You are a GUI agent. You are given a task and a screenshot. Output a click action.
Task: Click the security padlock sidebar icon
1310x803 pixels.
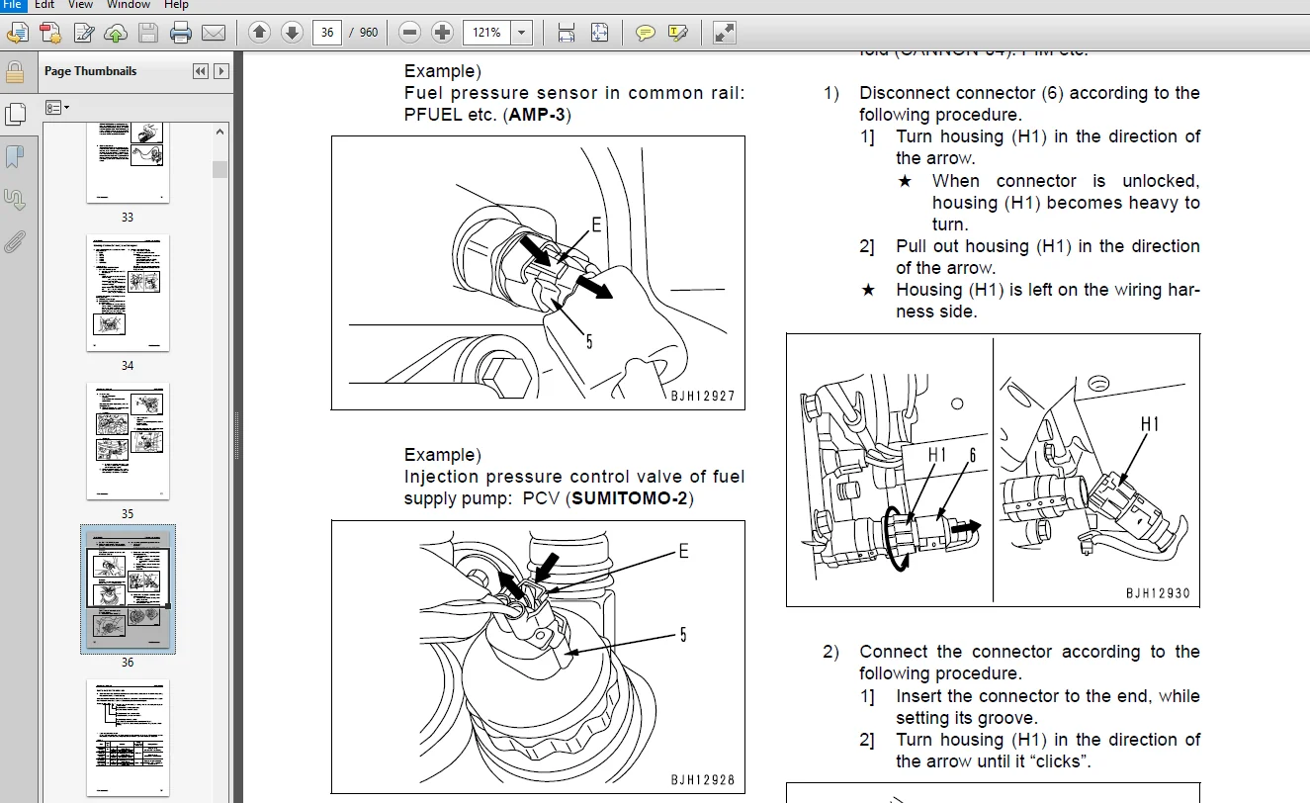point(15,72)
